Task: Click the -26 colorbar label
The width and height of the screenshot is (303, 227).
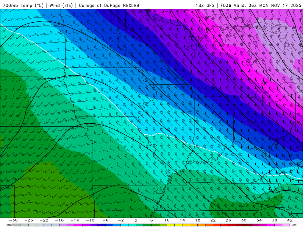Action: point(29,220)
